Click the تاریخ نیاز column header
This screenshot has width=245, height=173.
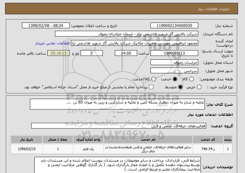(x=27, y=139)
